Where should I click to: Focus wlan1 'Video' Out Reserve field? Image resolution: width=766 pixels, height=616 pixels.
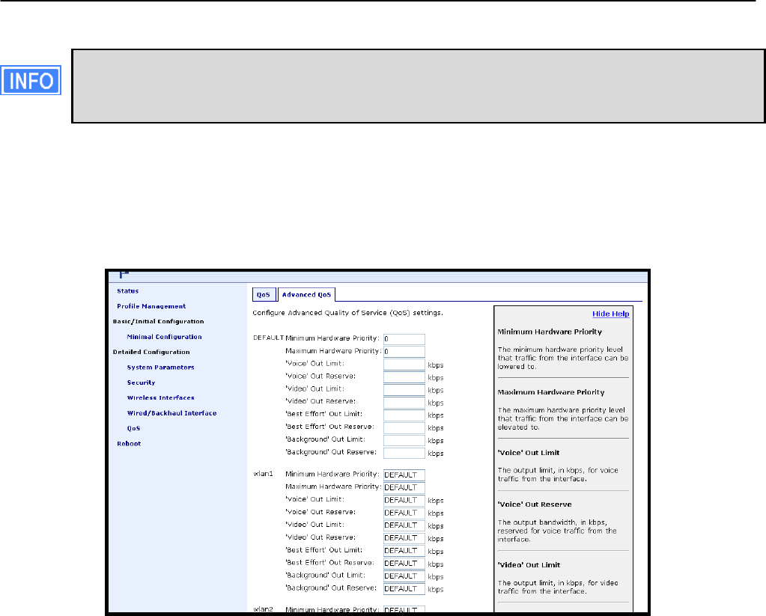404,538
